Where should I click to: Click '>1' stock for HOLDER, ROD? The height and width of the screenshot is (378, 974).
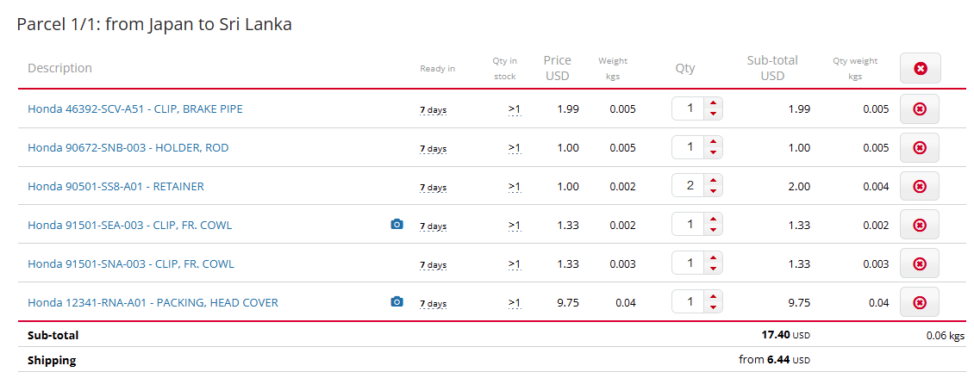point(515,148)
